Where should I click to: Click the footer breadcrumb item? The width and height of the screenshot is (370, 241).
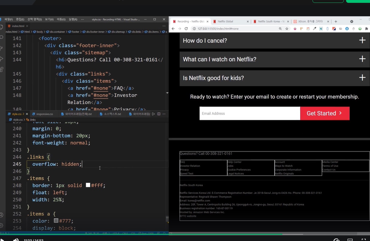74,32
